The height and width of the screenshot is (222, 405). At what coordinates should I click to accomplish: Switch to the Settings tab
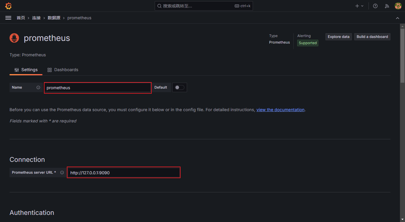pyautogui.click(x=26, y=70)
